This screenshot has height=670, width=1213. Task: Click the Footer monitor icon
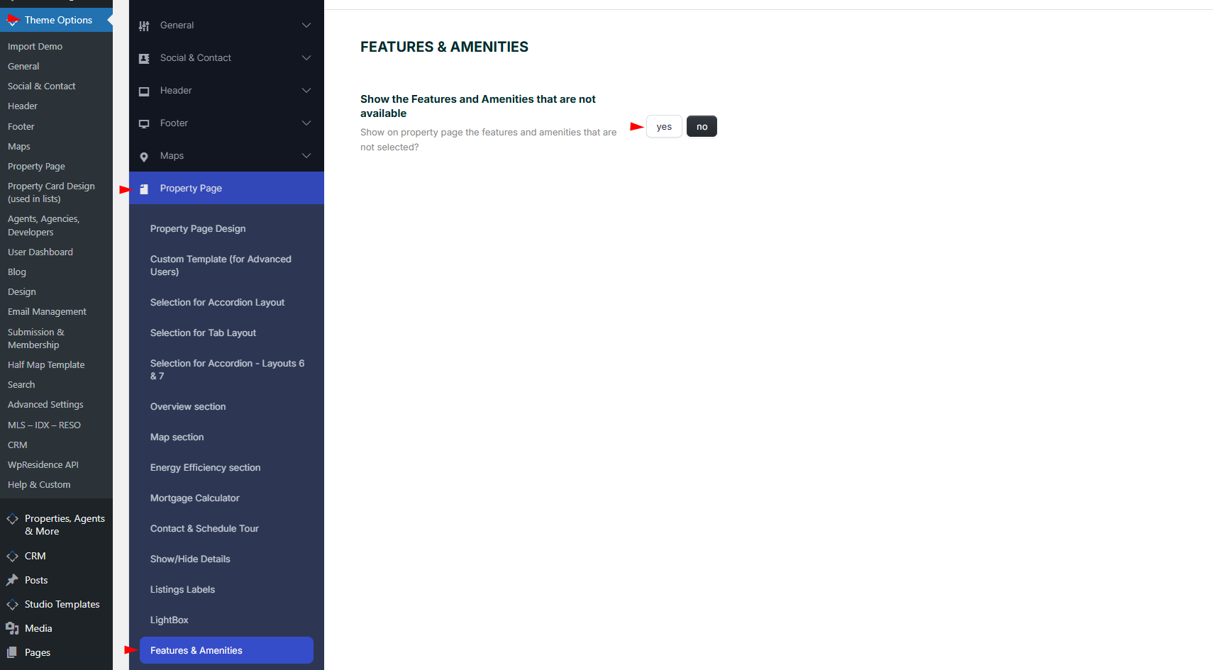(x=144, y=124)
